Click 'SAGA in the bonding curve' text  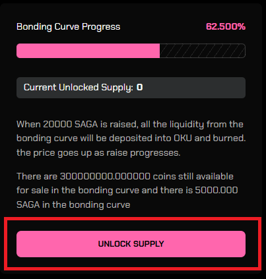73,204
